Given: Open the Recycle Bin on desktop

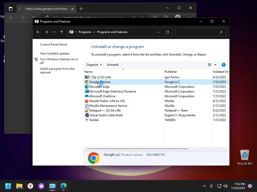Looking at the screenshot, I should point(244,157).
